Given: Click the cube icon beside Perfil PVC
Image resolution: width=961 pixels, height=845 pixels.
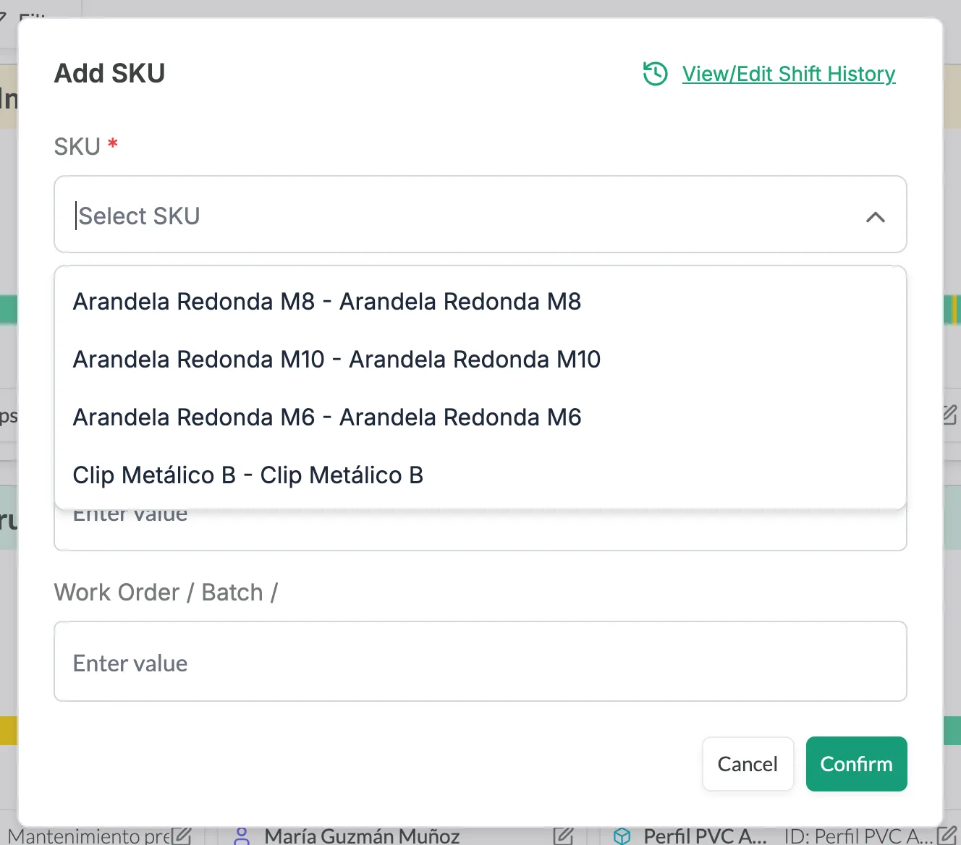Looking at the screenshot, I should [622, 836].
